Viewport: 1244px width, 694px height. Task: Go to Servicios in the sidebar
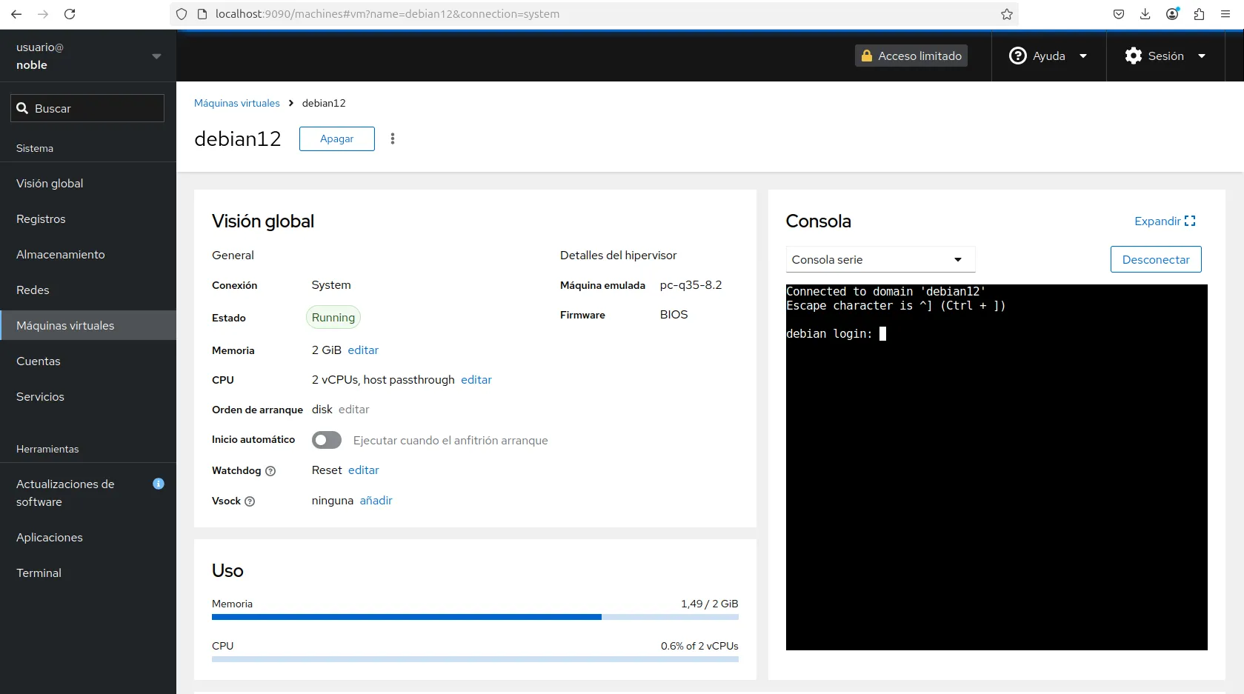(41, 397)
